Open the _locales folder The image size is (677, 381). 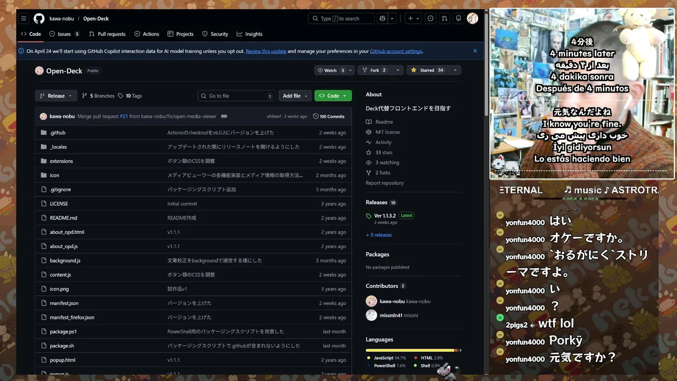(x=58, y=147)
